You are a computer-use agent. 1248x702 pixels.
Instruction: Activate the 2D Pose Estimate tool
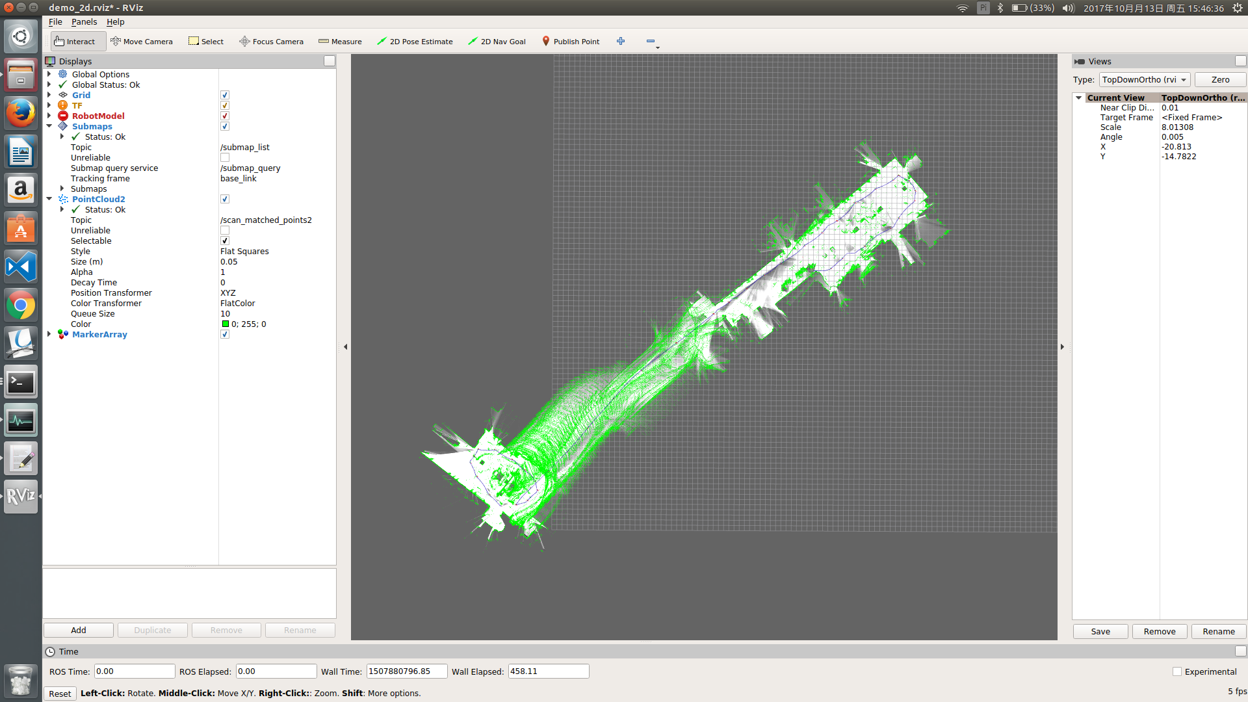pyautogui.click(x=415, y=42)
